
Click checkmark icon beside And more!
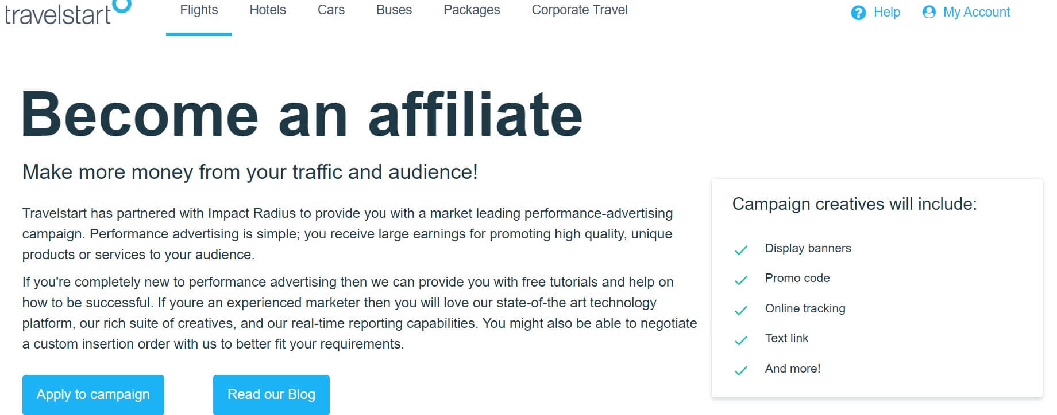[x=741, y=370]
